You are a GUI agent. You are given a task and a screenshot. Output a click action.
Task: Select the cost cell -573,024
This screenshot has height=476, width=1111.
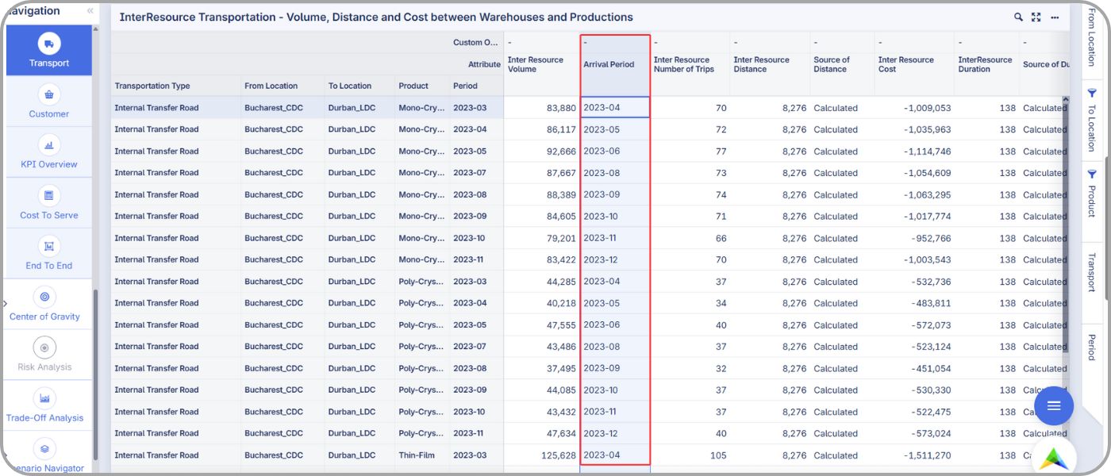(x=914, y=433)
